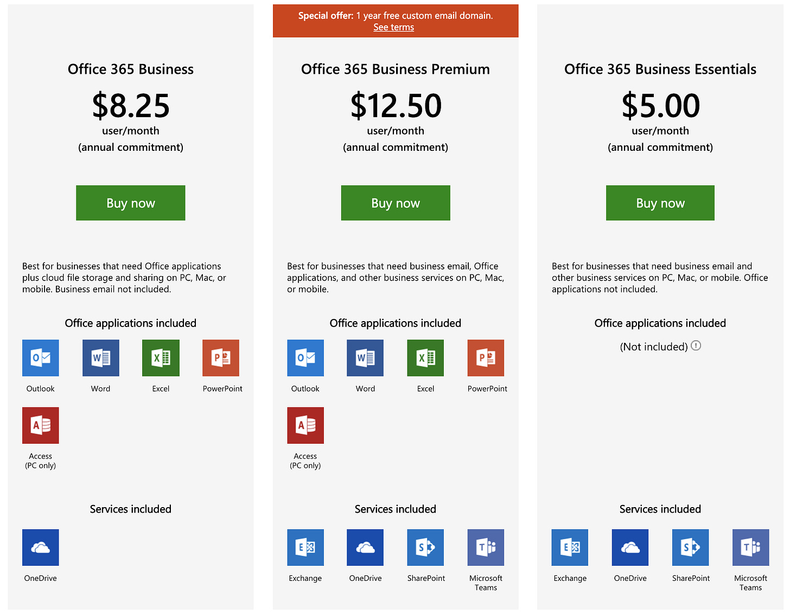Screen dimensions: 790x614
Task: Click the (annual commitment) text under $5.00
Action: (660, 148)
